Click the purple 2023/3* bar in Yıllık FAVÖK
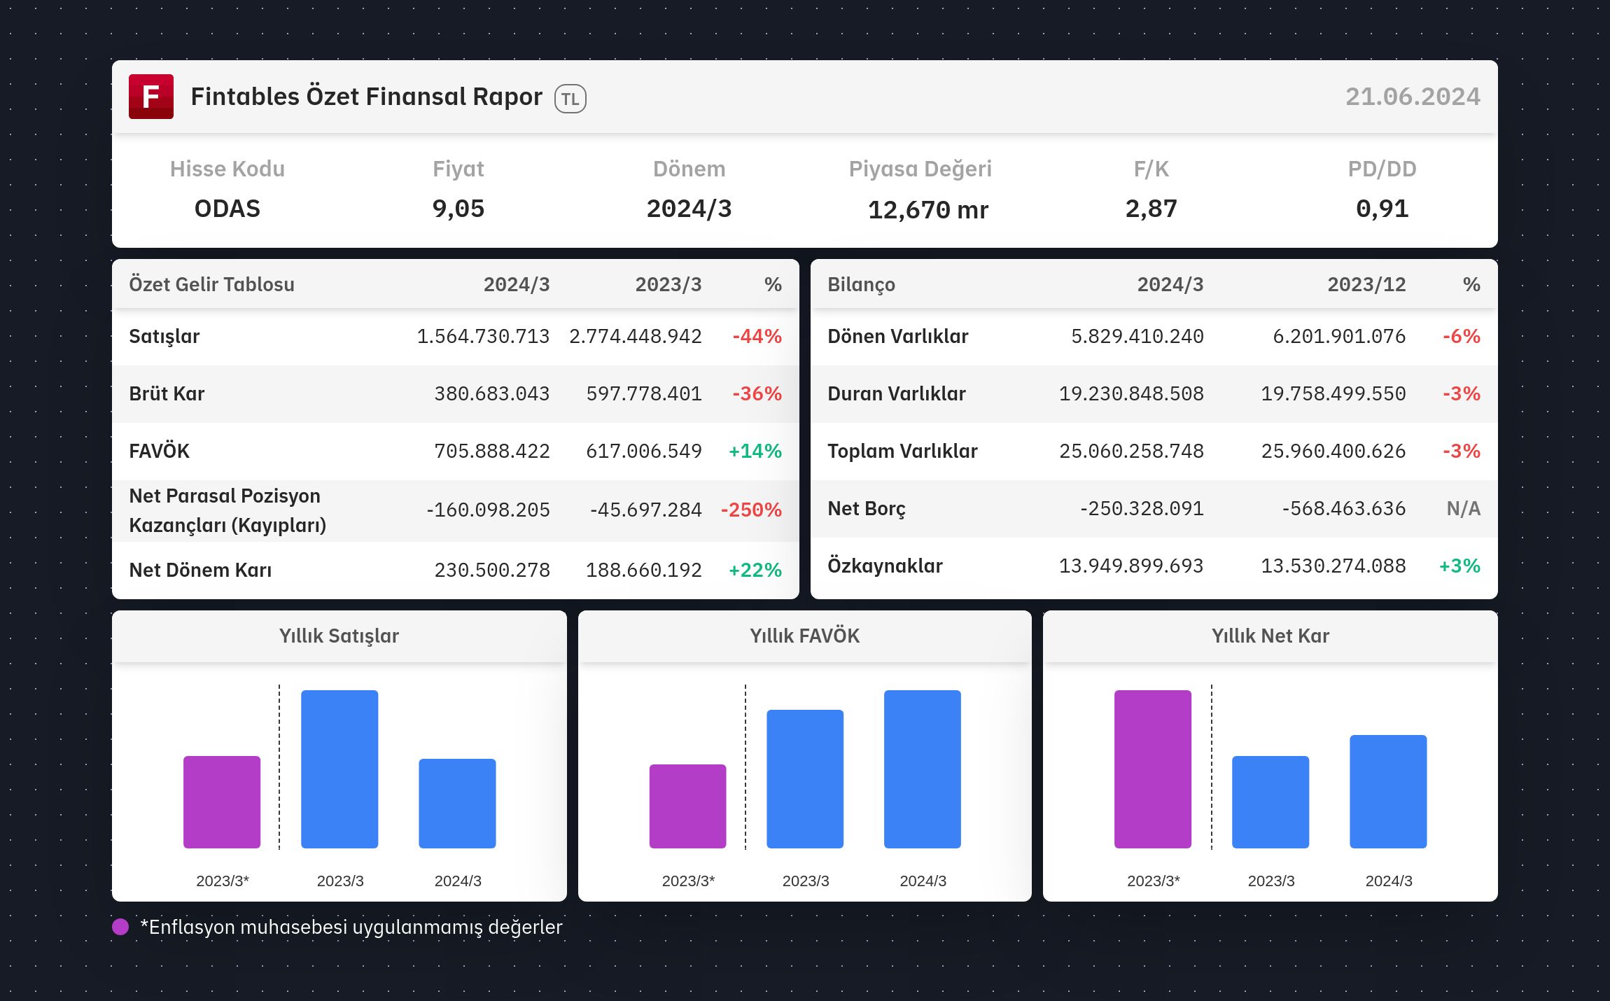This screenshot has height=1001, width=1610. 687,806
